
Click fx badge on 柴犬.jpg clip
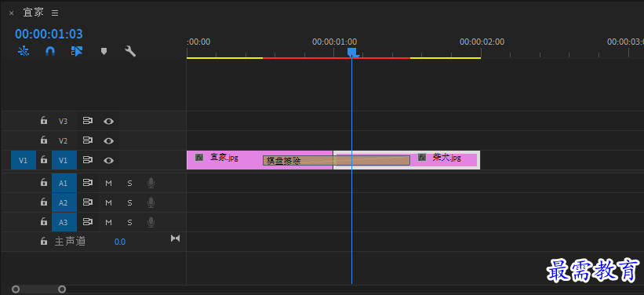pos(422,158)
